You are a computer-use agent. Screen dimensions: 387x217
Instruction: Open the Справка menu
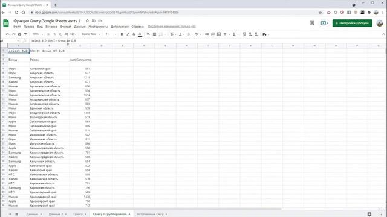point(137,27)
